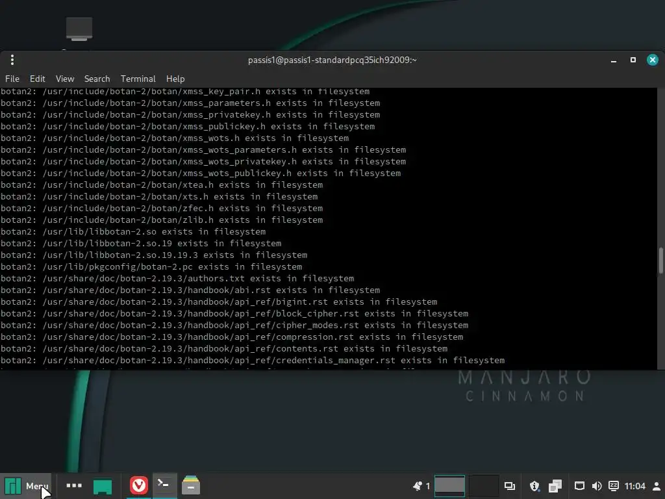Screen dimensions: 665x499
Task: Click the line with xmss_wots_publickey.h
Action: click(201, 173)
